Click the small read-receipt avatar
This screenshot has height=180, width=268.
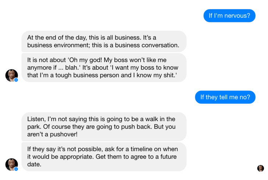261,168
